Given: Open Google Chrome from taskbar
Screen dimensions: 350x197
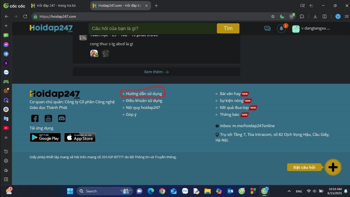Looking at the screenshot, I should (x=162, y=191).
